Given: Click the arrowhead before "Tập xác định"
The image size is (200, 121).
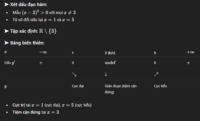Looking at the screenshot, I should click(7, 31).
